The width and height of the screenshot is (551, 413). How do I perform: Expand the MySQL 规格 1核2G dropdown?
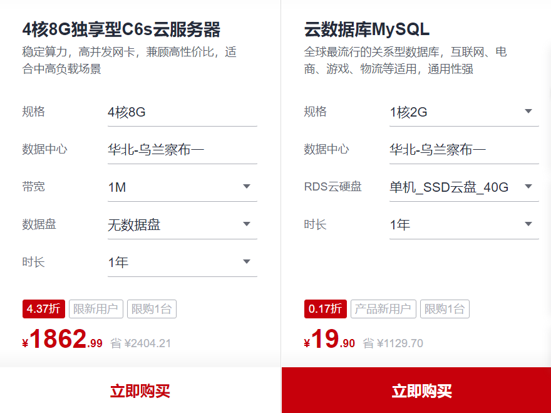(463, 112)
